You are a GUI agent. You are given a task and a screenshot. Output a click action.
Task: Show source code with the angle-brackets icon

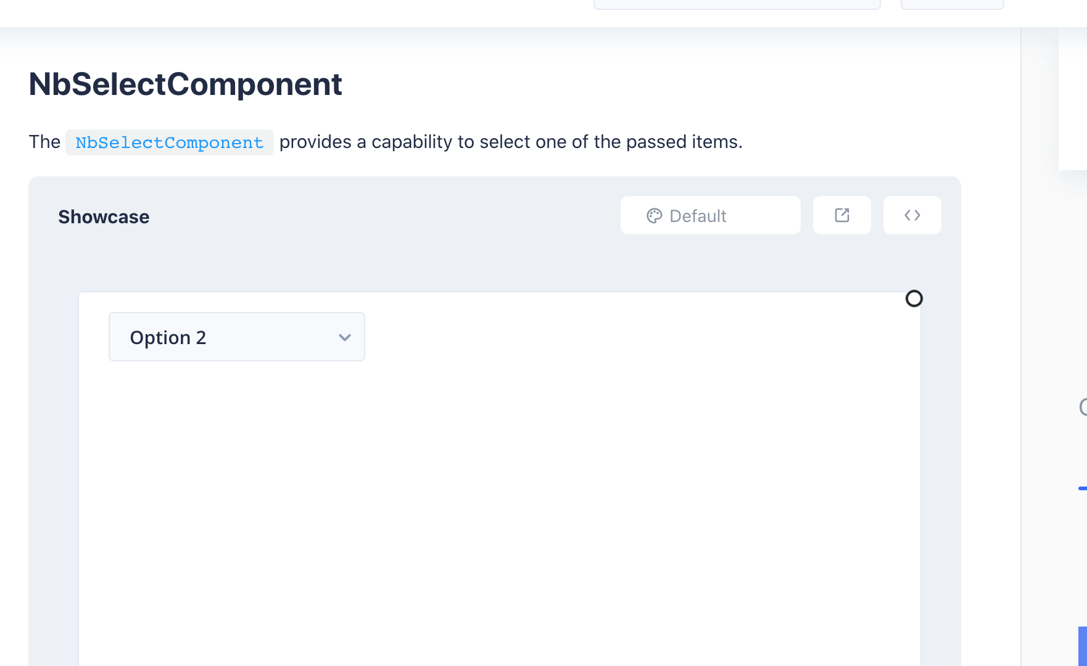pos(912,215)
